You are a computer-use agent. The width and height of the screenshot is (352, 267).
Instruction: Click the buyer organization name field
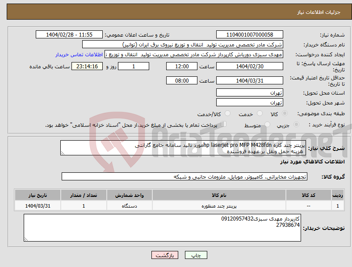pos(183,44)
